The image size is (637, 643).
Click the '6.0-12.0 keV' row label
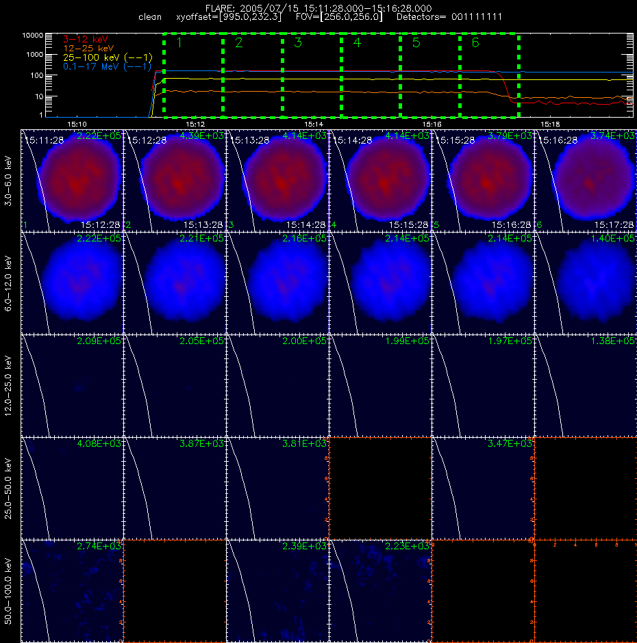(x=8, y=283)
